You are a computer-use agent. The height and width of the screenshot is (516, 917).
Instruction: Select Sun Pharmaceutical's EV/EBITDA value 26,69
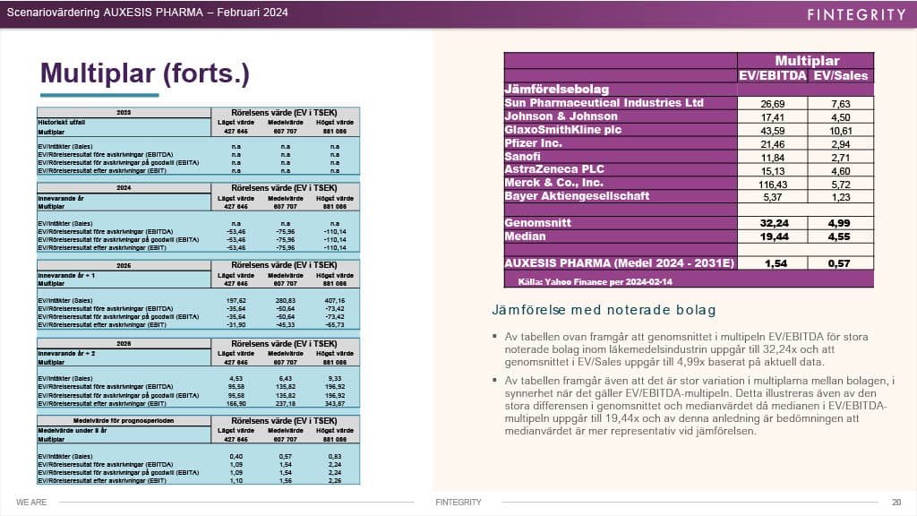click(x=773, y=104)
